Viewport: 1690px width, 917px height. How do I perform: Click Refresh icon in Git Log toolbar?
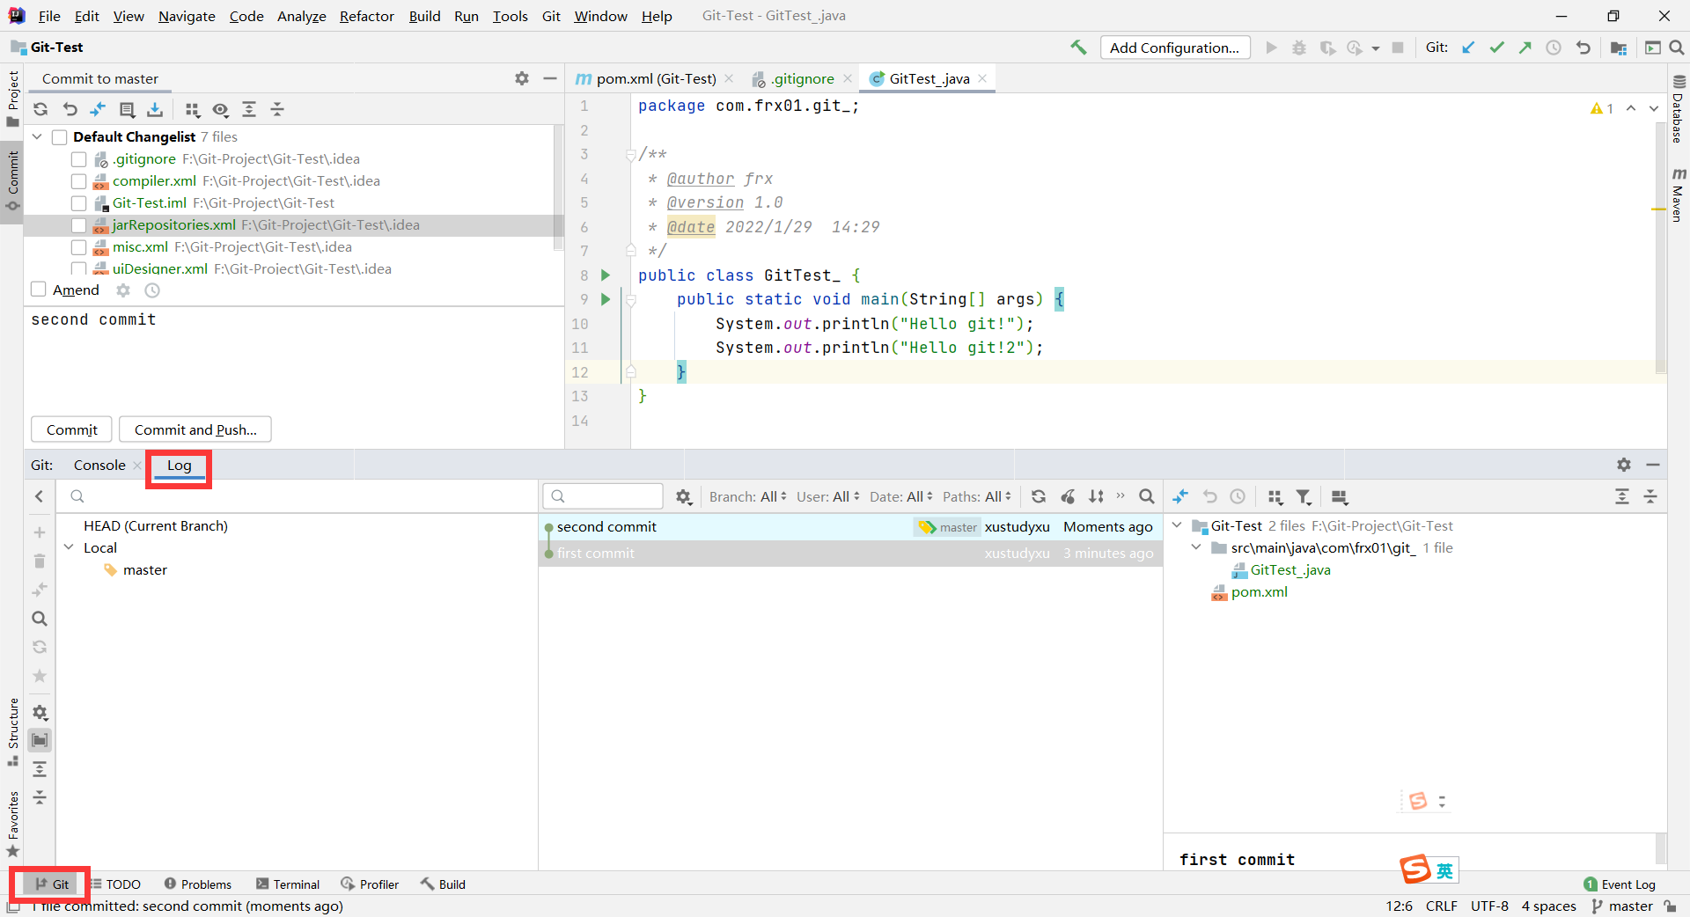coord(1039,496)
